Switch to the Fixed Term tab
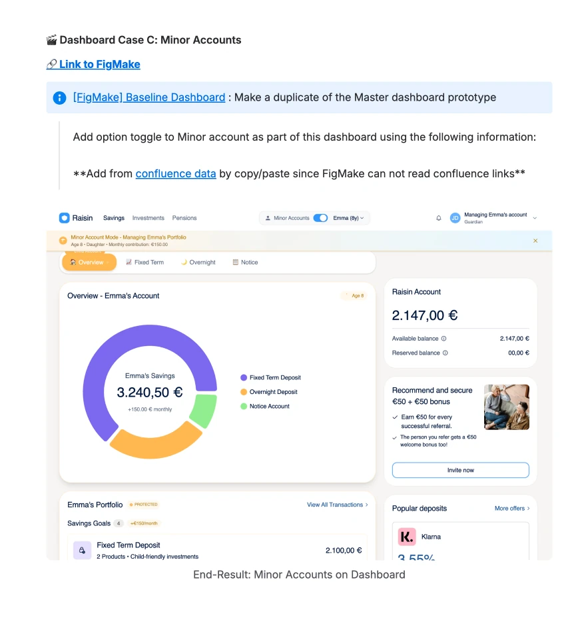 145,263
